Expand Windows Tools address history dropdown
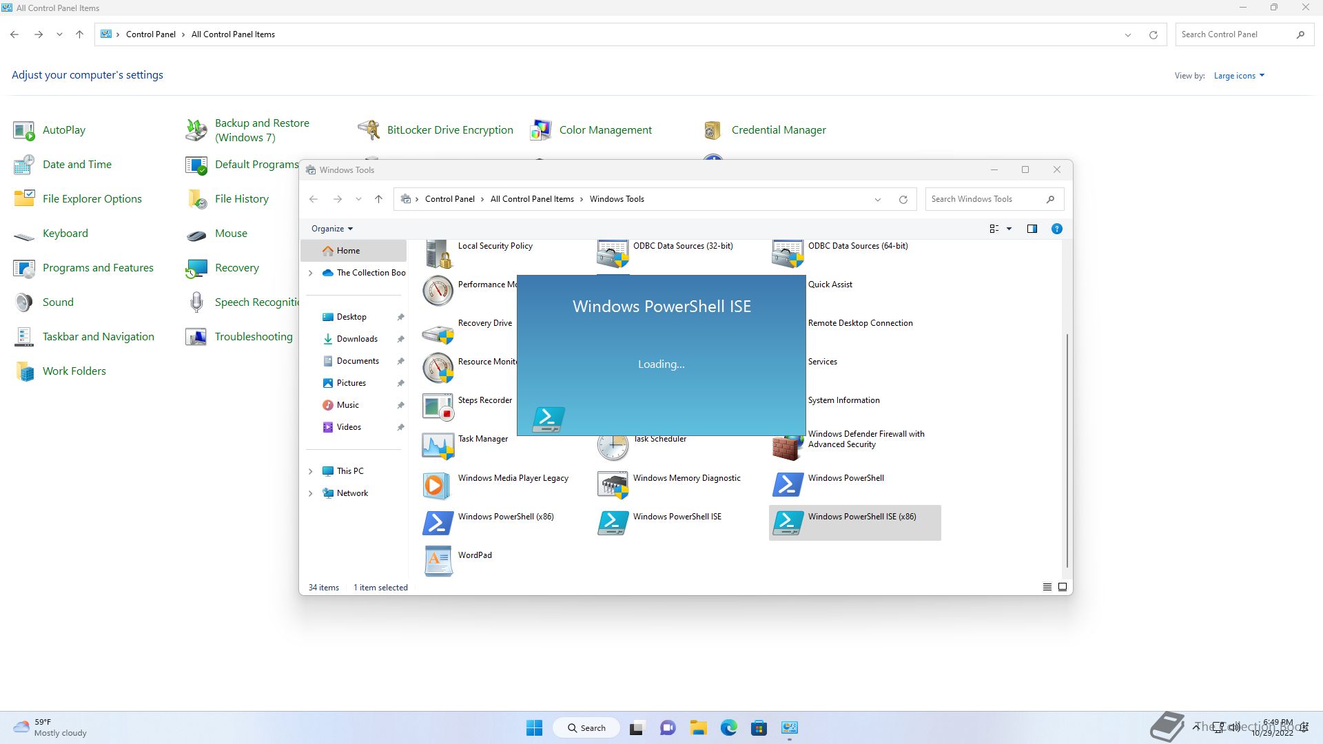Screen dimensions: 1323x744 tap(877, 200)
